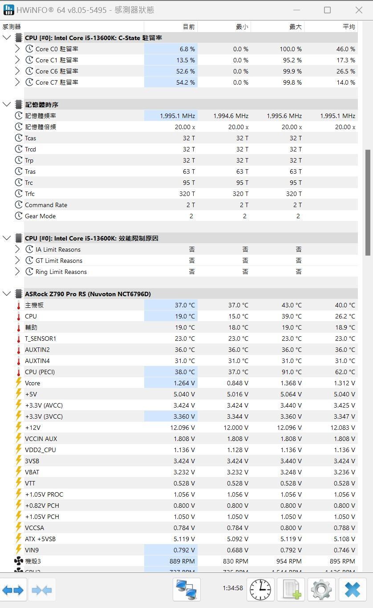This screenshot has width=373, height=608.
Task: Click the expand-columns double arrow icon
Action: (13, 589)
